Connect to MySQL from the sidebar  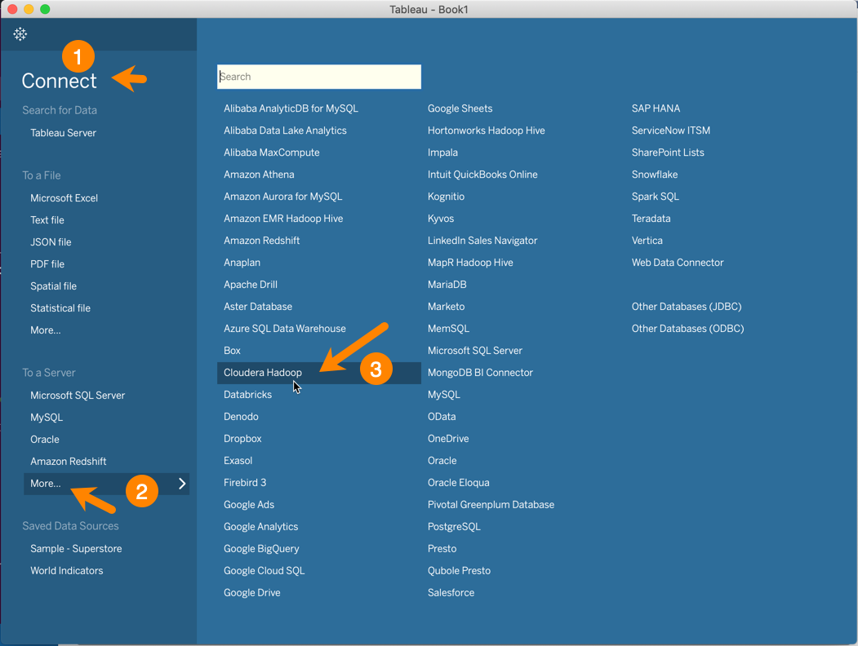(46, 417)
